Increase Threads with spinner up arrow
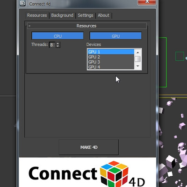187x187 pixels. coord(58,43)
